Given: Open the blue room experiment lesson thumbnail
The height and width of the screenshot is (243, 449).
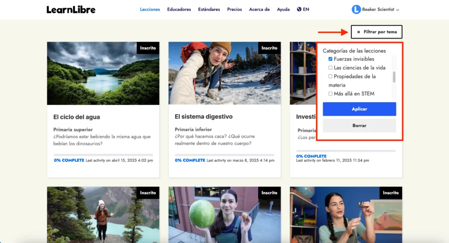Looking at the screenshot, I should point(346,215).
